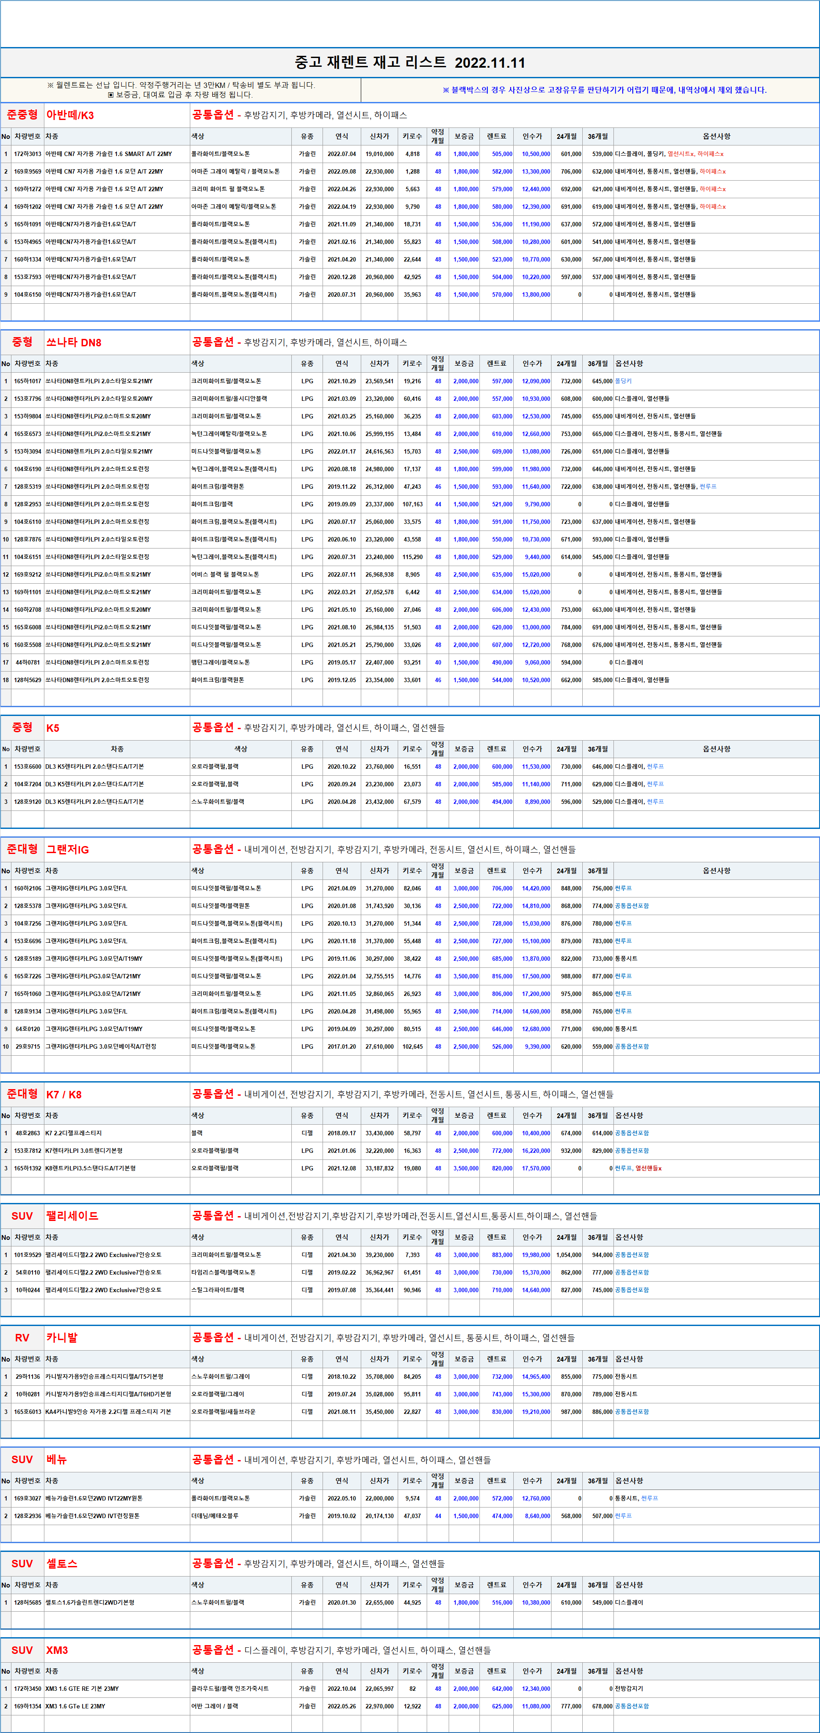
Task: Select plate number cell '169허1354'
Action: [28, 1707]
